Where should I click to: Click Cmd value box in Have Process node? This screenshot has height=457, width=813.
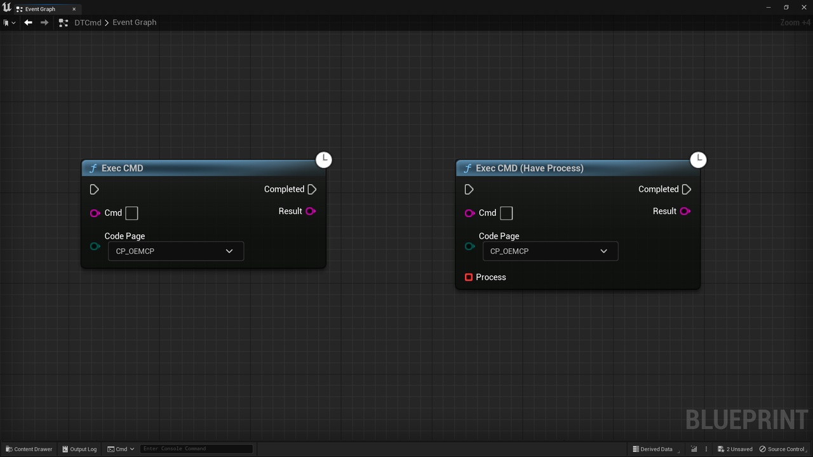[506, 213]
